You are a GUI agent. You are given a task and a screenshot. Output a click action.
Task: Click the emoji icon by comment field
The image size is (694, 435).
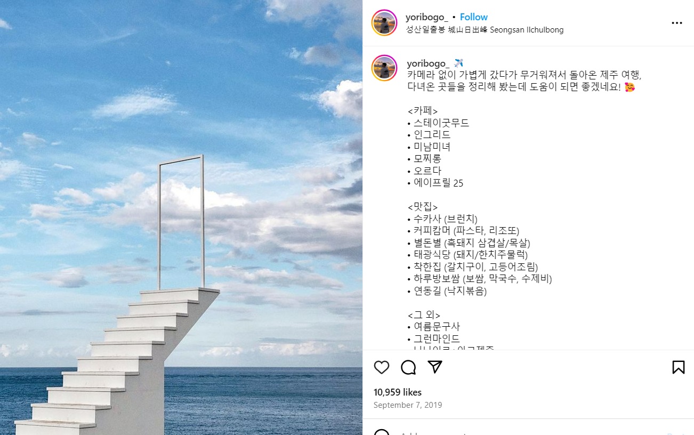click(382, 433)
